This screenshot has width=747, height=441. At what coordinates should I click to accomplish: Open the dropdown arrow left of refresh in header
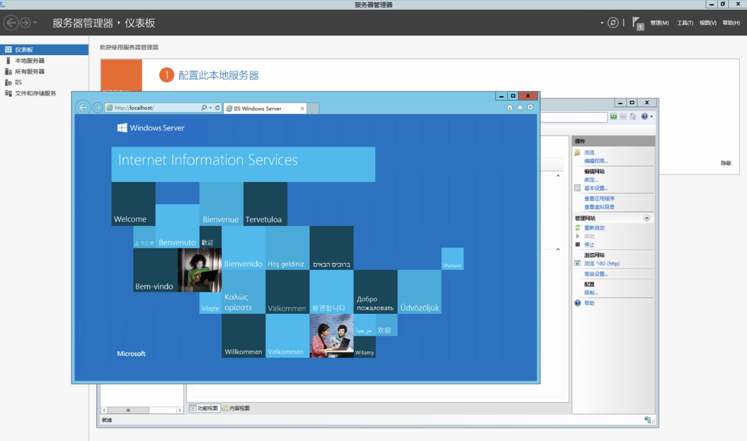[x=602, y=23]
